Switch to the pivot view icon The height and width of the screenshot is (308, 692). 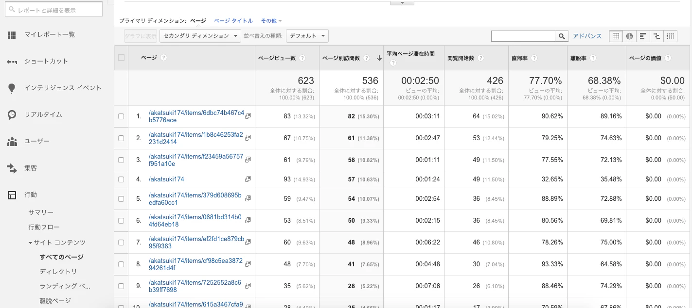[671, 36]
